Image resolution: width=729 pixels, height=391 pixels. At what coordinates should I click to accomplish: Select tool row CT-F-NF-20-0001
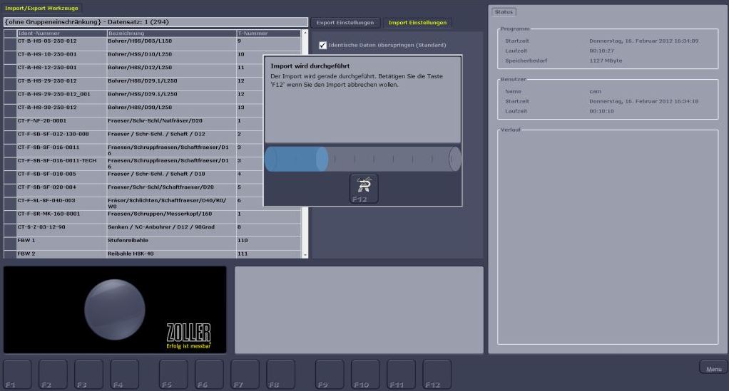pos(61,121)
